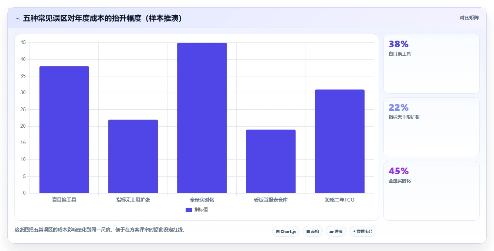Toggle the 指标值 legend item

coord(197,210)
